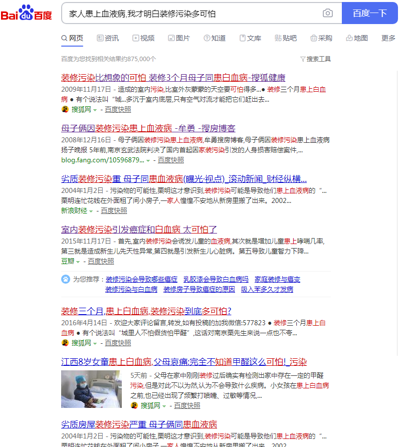Image resolution: width=404 pixels, height=447 pixels.
Task: Click Baidu paw icon beside 为您推荐
Action: (66, 279)
